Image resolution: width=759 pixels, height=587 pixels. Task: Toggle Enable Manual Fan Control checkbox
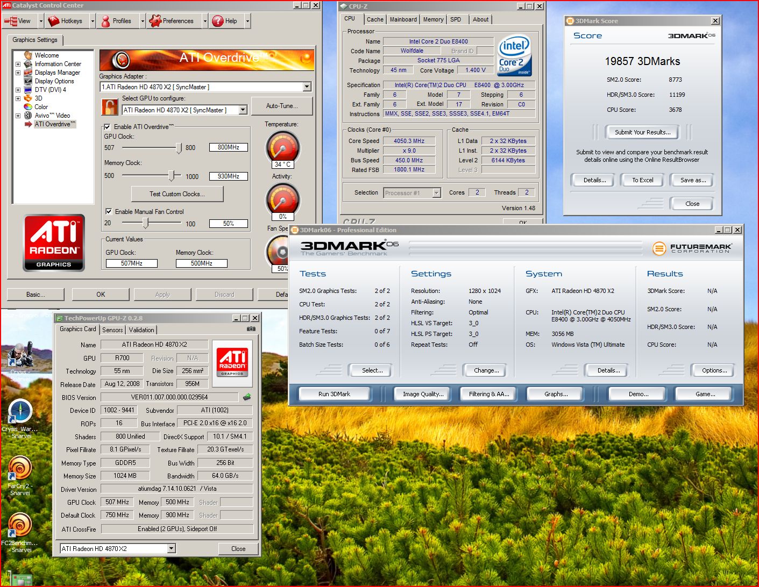(109, 212)
